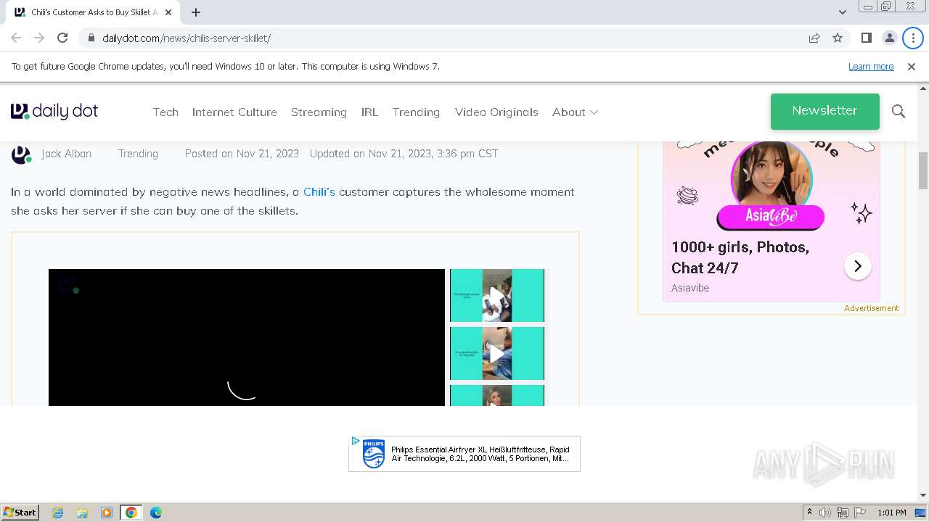The image size is (929, 522).
Task: Open the tab search dropdown chevron
Action: tap(843, 12)
